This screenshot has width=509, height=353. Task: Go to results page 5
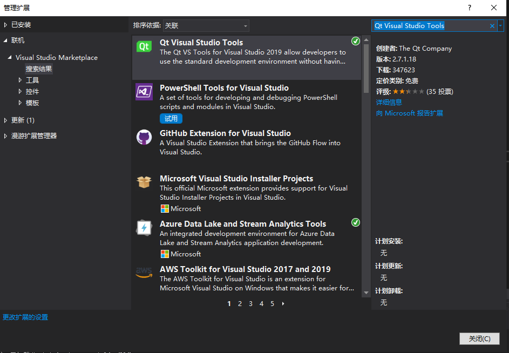point(272,304)
